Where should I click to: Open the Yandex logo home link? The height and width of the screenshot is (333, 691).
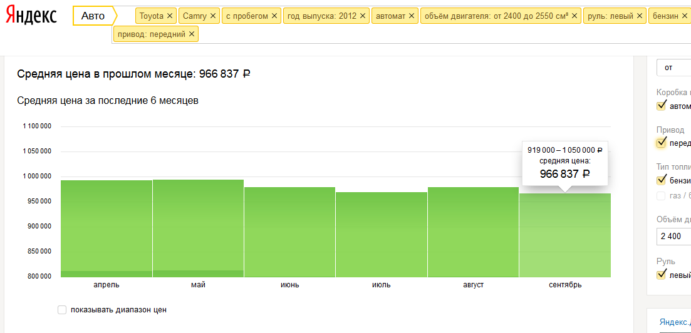[31, 16]
